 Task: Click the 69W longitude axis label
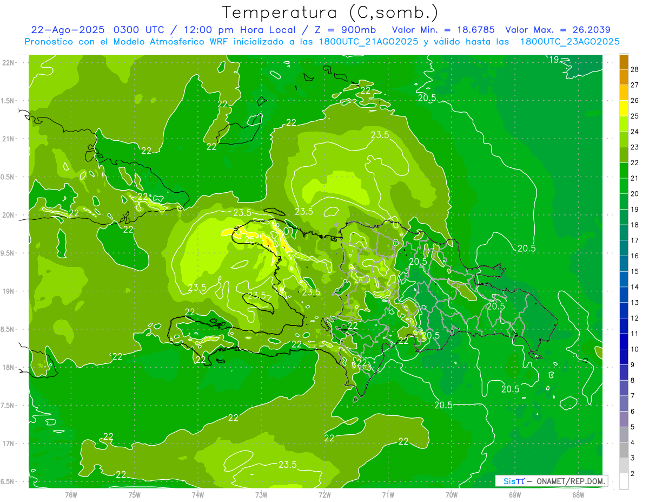pos(514,494)
